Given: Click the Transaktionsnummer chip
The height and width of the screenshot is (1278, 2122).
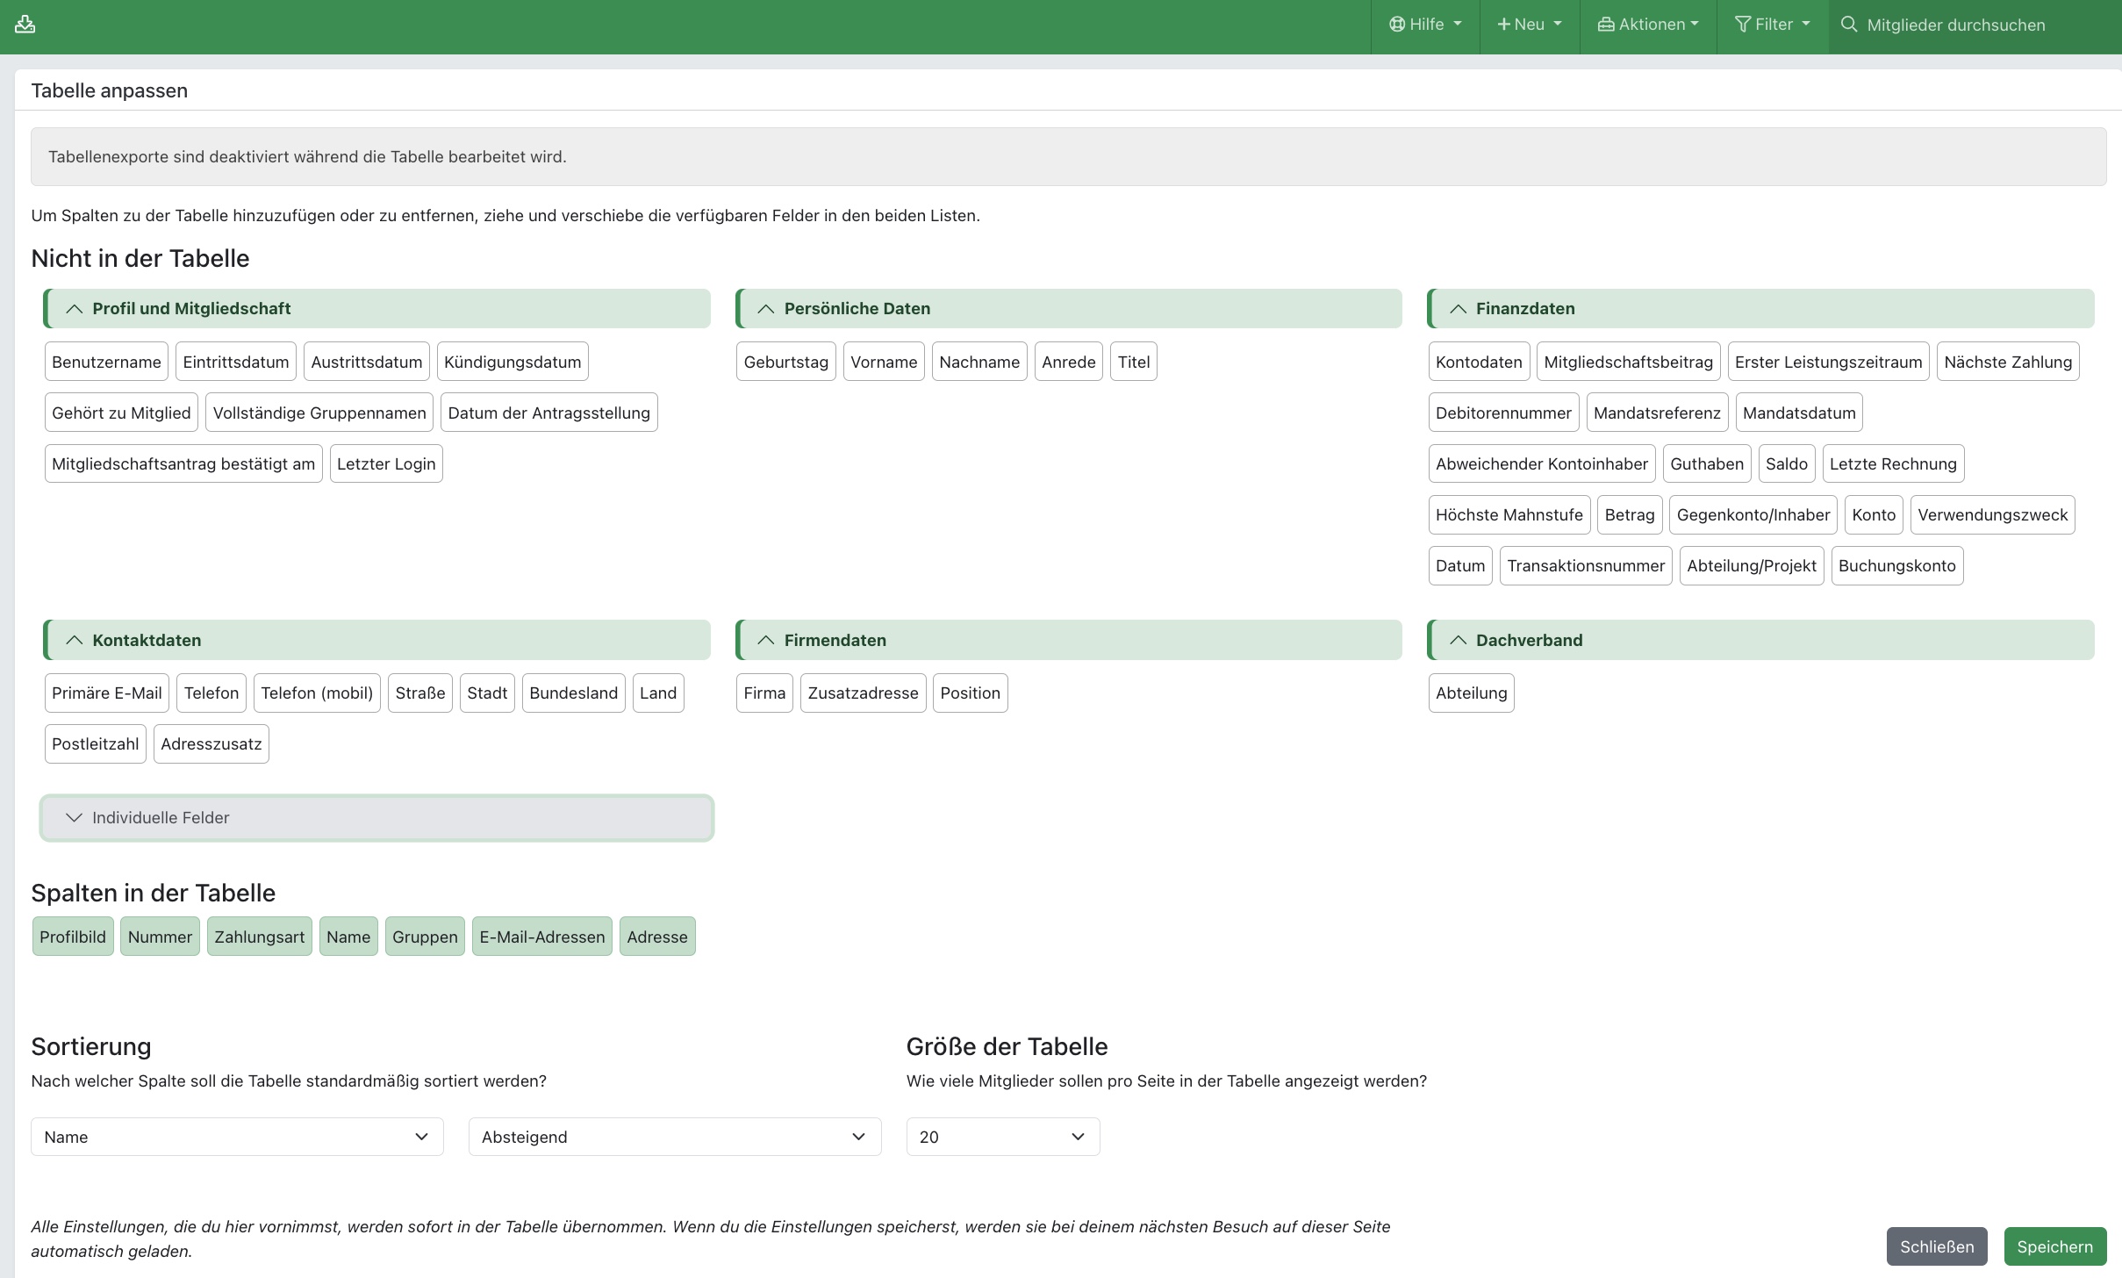Looking at the screenshot, I should (1586, 565).
